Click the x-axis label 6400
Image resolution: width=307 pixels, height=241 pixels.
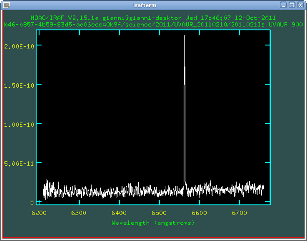click(x=119, y=213)
